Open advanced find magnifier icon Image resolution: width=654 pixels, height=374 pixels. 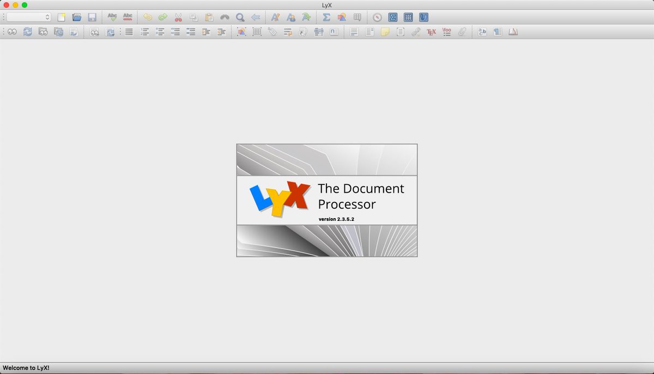click(240, 17)
